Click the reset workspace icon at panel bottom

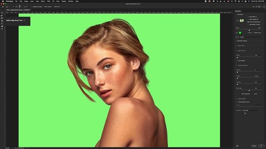(x=237, y=146)
